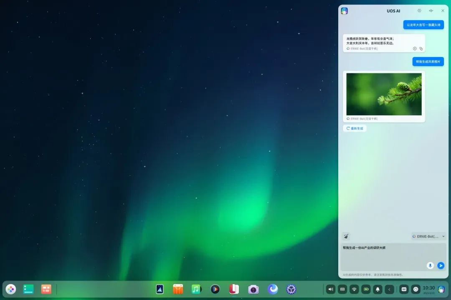
Task: Launch the music player from dock
Action: 196,289
